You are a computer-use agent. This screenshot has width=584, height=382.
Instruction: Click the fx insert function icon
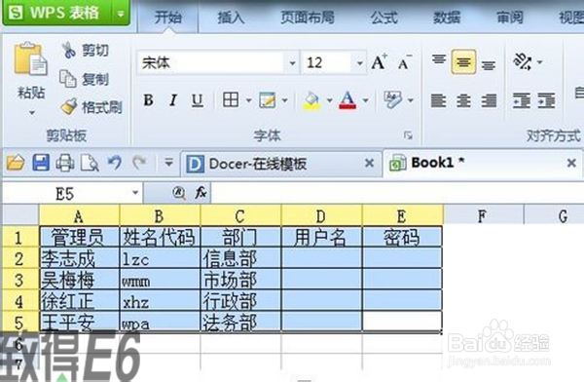(201, 193)
